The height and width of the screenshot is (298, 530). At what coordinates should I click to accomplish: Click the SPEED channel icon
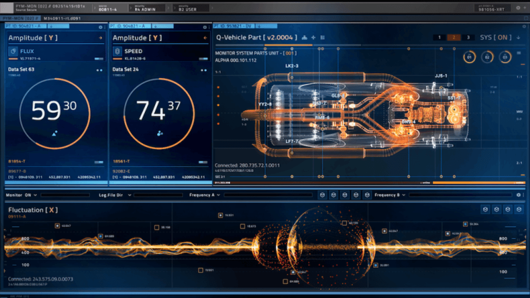point(117,51)
